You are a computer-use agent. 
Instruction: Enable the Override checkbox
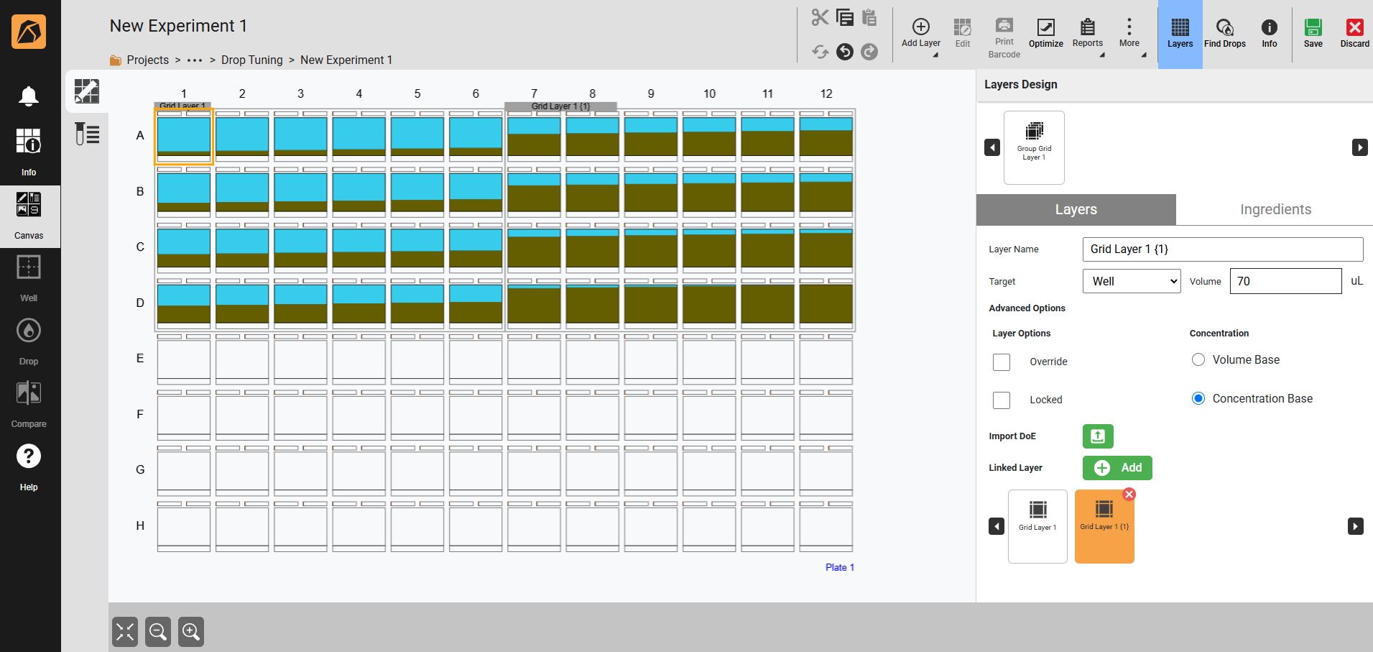pyautogui.click(x=1002, y=362)
